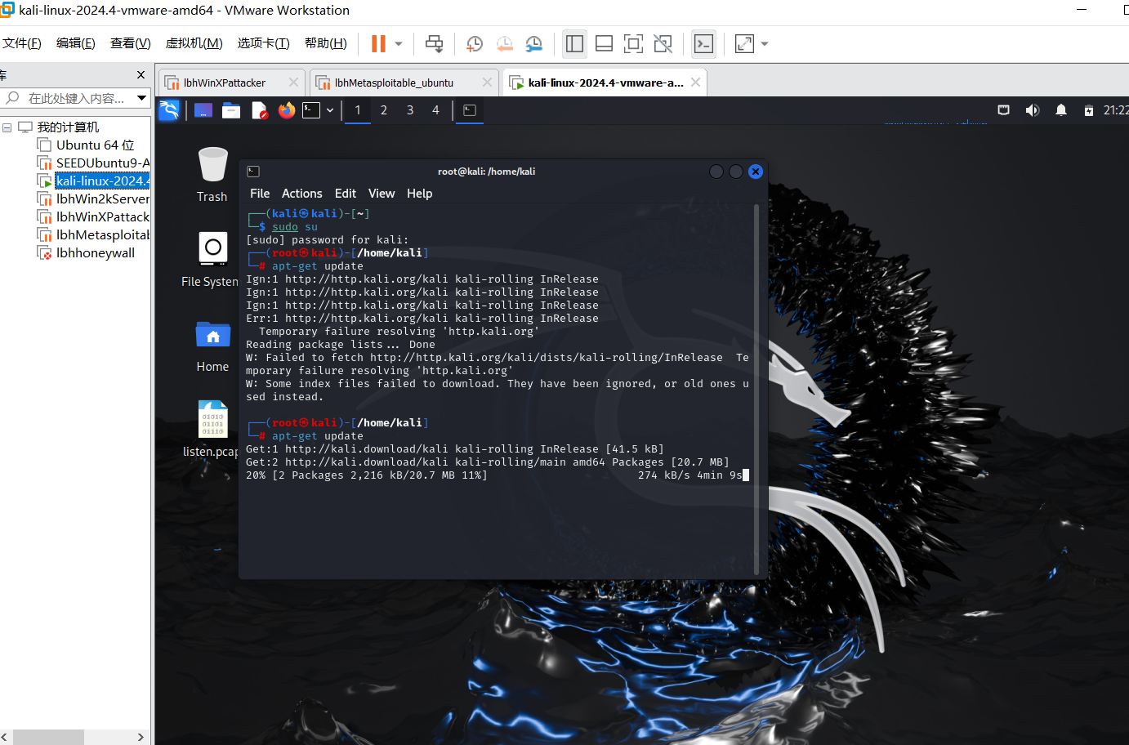Screen dimensions: 1129x745
Task: Open power options dropdown next to pause
Action: click(x=399, y=44)
